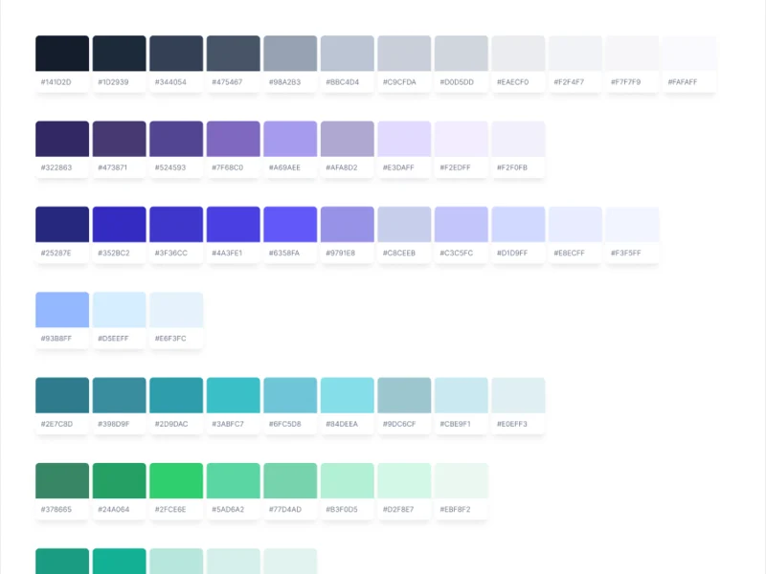Select the forest green swatch #378665
This screenshot has height=574, width=766.
[62, 481]
